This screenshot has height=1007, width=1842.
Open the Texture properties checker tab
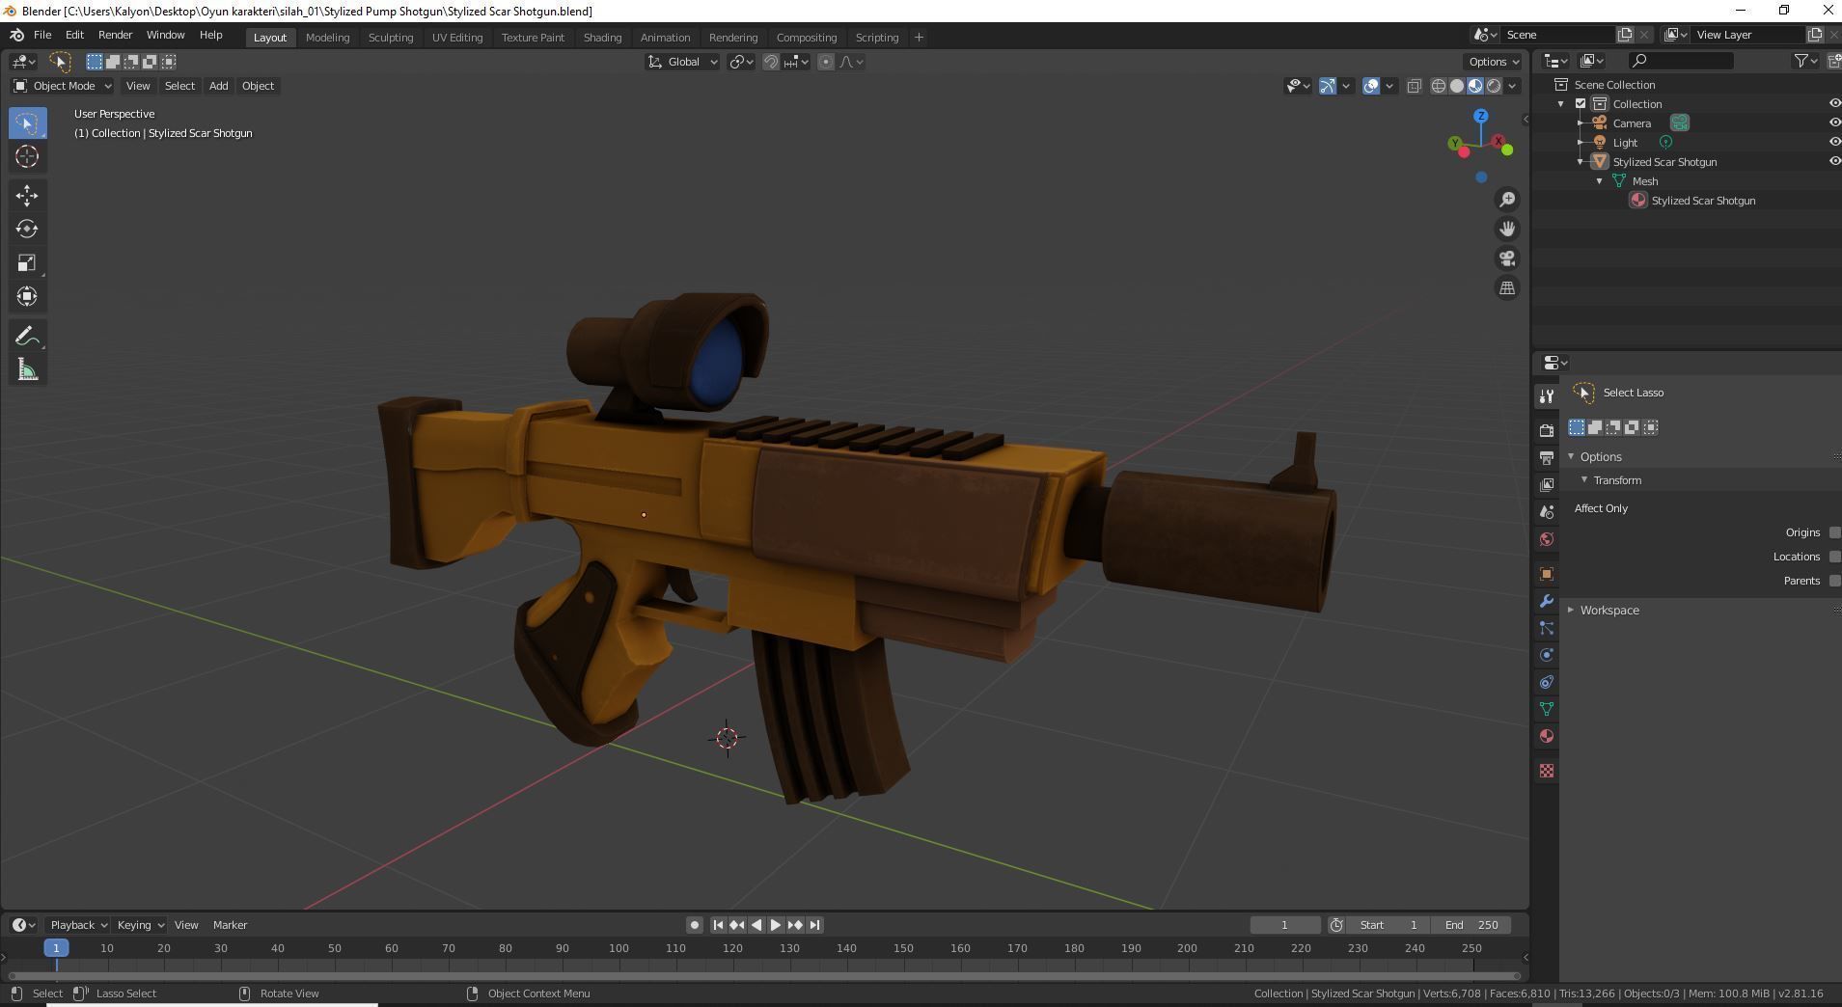(1547, 771)
